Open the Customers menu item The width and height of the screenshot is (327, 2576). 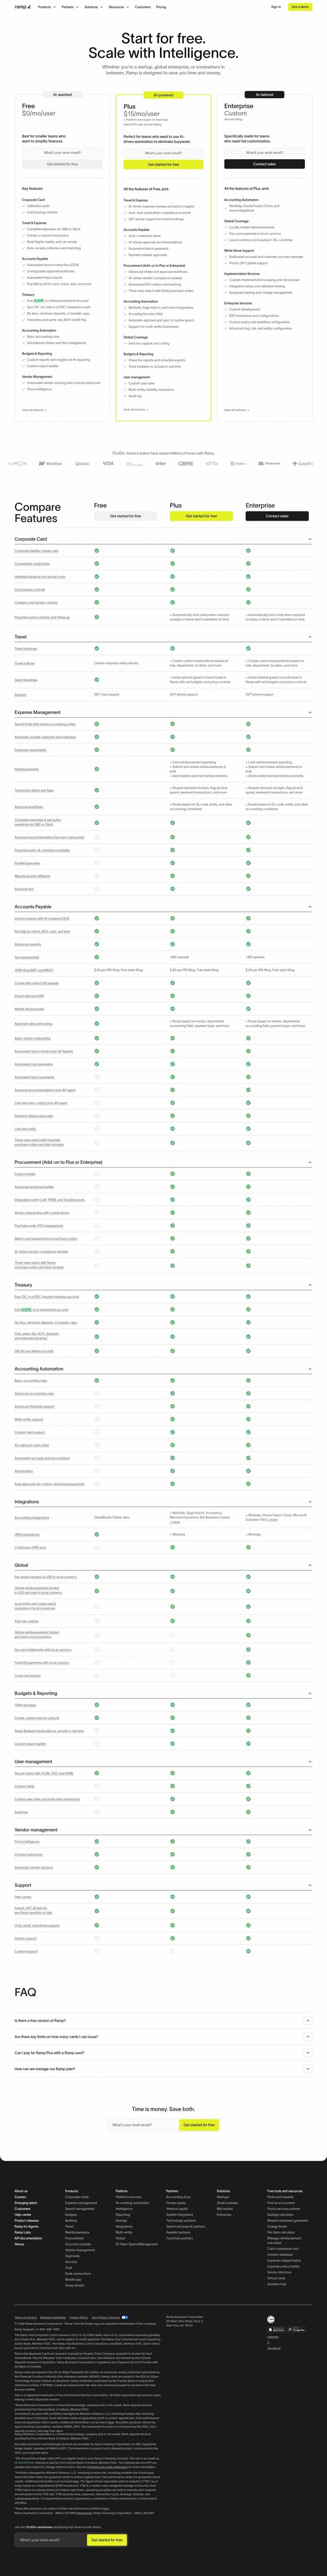coord(143,7)
